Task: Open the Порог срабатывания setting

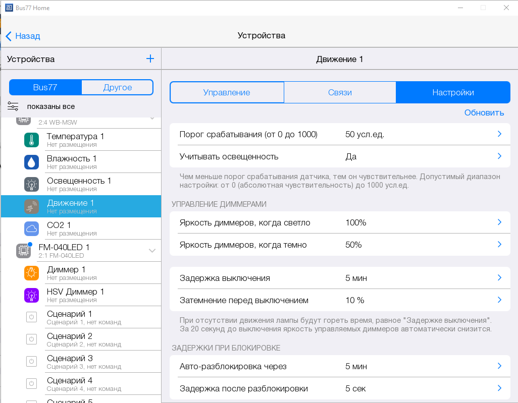Action: [339, 134]
